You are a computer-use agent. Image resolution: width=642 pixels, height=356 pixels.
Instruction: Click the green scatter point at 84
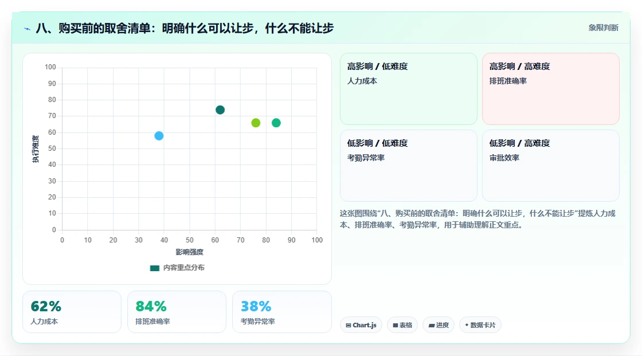[x=276, y=123]
